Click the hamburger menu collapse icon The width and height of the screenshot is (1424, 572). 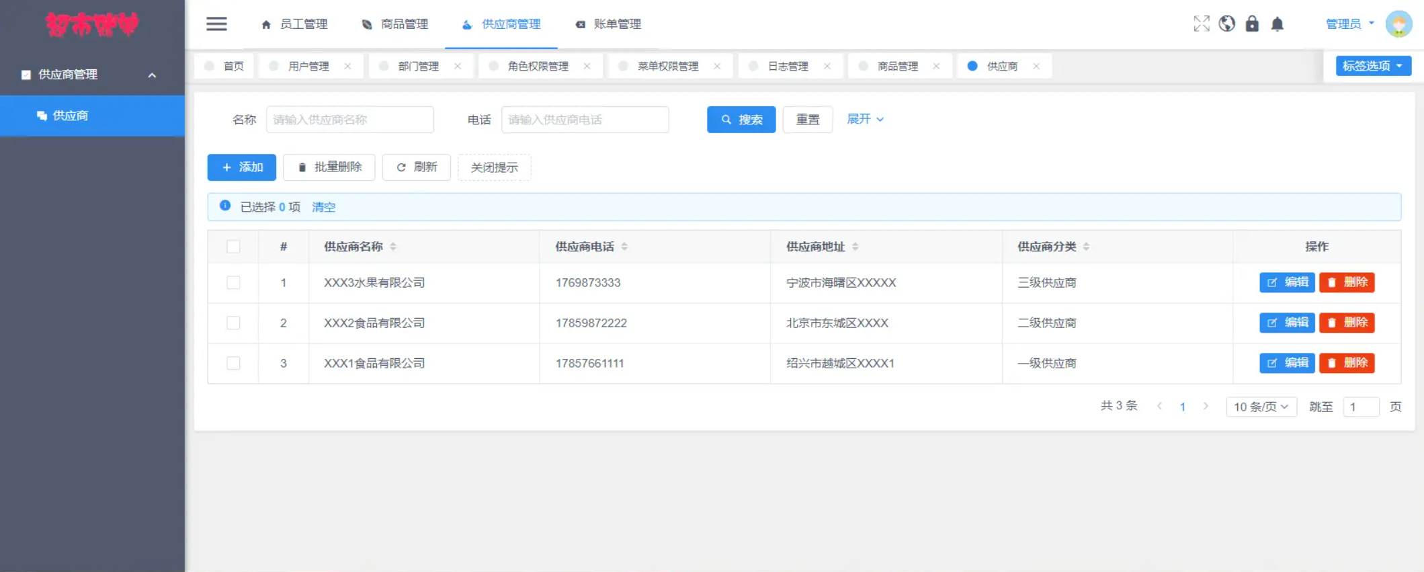point(216,24)
